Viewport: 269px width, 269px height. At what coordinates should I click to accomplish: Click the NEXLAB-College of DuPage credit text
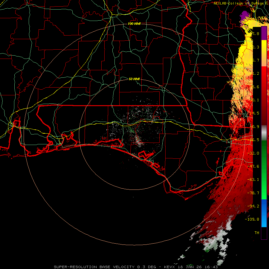(241, 3)
